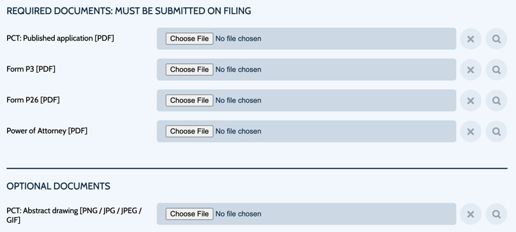Click the Form P26 [PDF] label
The image size is (516, 232).
pyautogui.click(x=33, y=100)
